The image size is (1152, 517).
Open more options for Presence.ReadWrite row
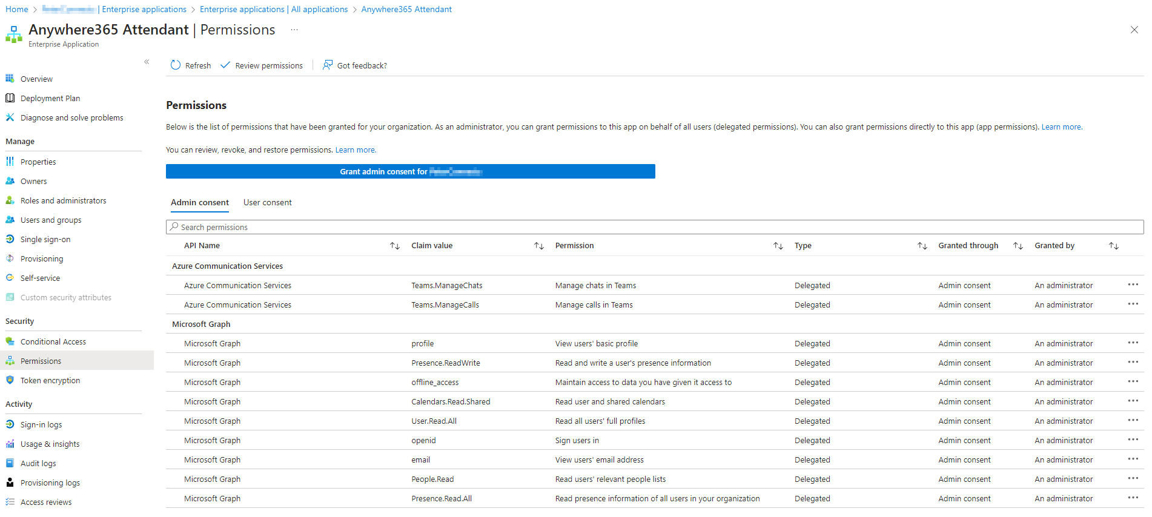point(1133,363)
